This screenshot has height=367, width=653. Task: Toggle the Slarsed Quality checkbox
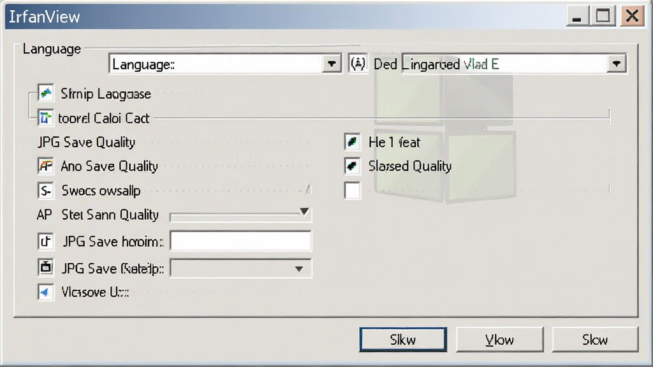352,166
